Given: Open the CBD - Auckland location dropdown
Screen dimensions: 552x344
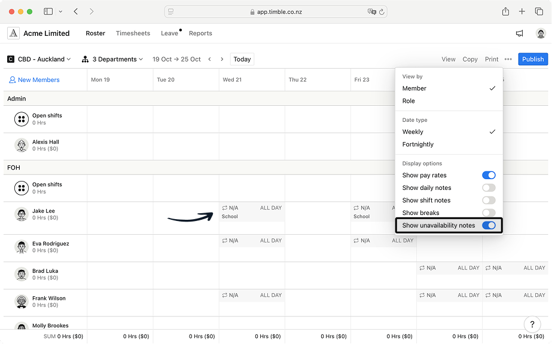Looking at the screenshot, I should [x=39, y=59].
